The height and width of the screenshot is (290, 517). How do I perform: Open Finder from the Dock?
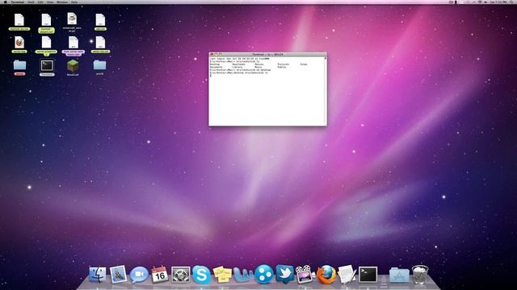[98, 275]
